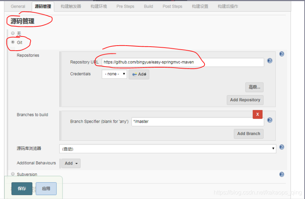305x199 pixels.
Task: Open the 构建触发器 tab
Action: (x=71, y=7)
